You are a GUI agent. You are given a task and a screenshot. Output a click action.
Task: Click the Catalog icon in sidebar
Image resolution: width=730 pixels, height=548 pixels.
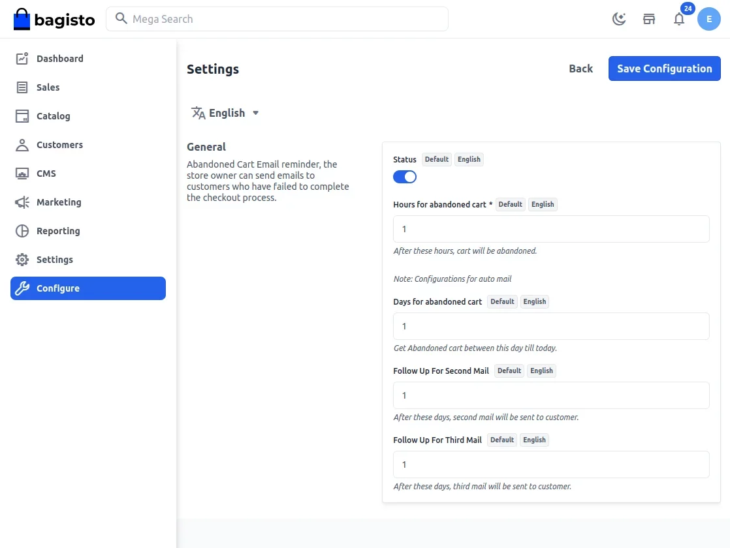[x=22, y=116]
